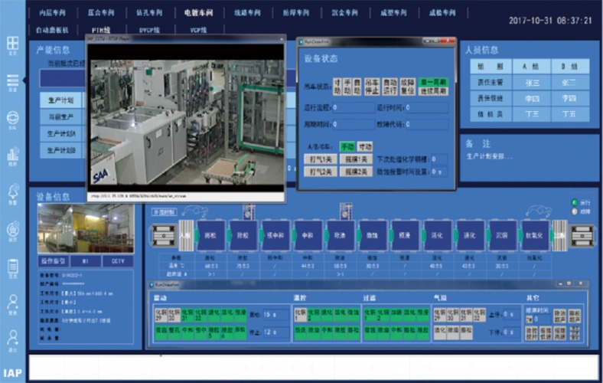Click the 故障复位 fault reset button
Image resolution: width=603 pixels, height=383 pixels.
[x=408, y=86]
